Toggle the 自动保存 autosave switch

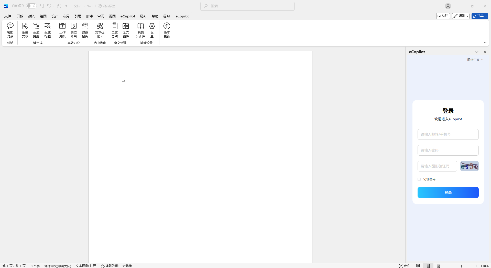point(31,6)
